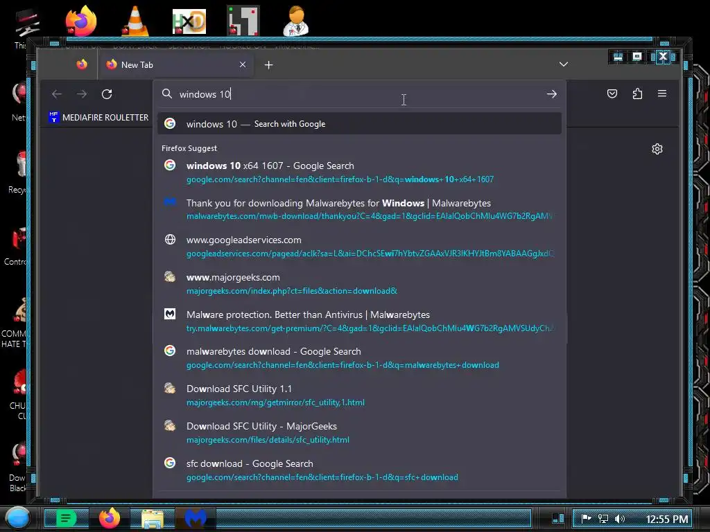
Task: Choose windows 10 Search with Google
Action: [x=360, y=123]
